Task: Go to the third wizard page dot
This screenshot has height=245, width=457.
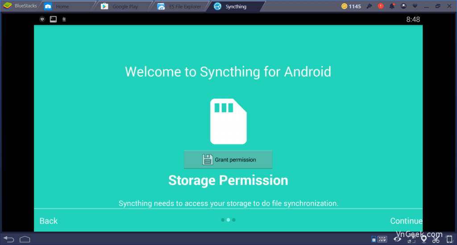Action: [234, 220]
